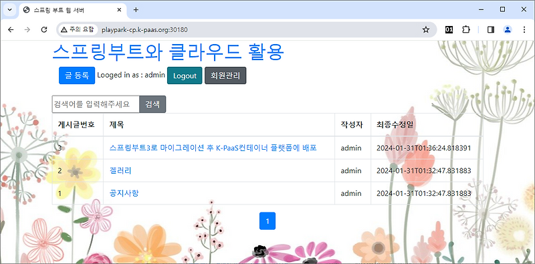Click post number 1 cell
This screenshot has width=535, height=264.
(78, 193)
